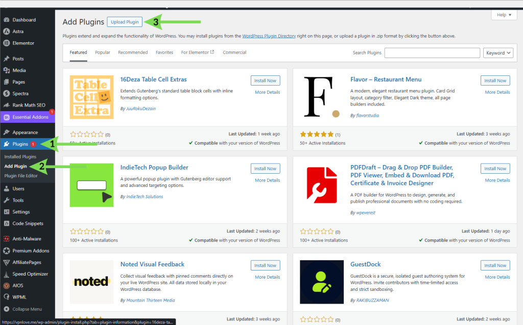This screenshot has height=325, width=523.
Task: Open the WordPress Plugin Directory link
Action: (x=269, y=36)
